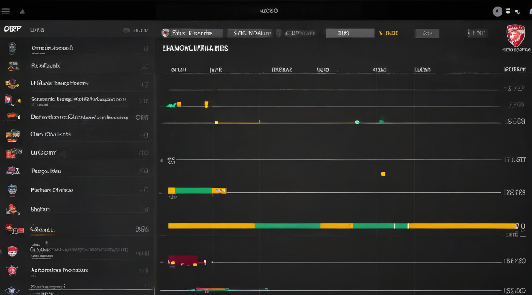
Task: Click the icon in the sixth sidebar row
Action: pyautogui.click(x=12, y=135)
